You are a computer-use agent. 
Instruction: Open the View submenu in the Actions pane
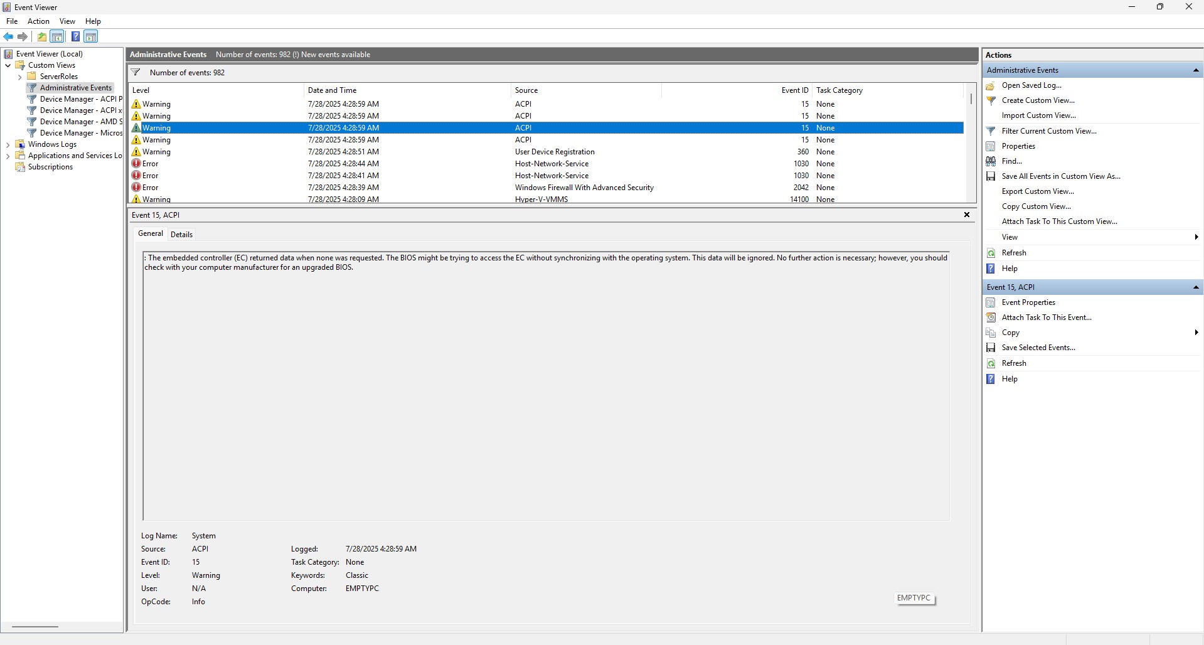tap(1010, 237)
